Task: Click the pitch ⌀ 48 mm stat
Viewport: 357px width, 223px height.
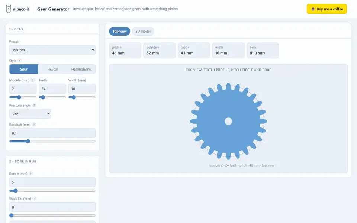Action: click(125, 51)
